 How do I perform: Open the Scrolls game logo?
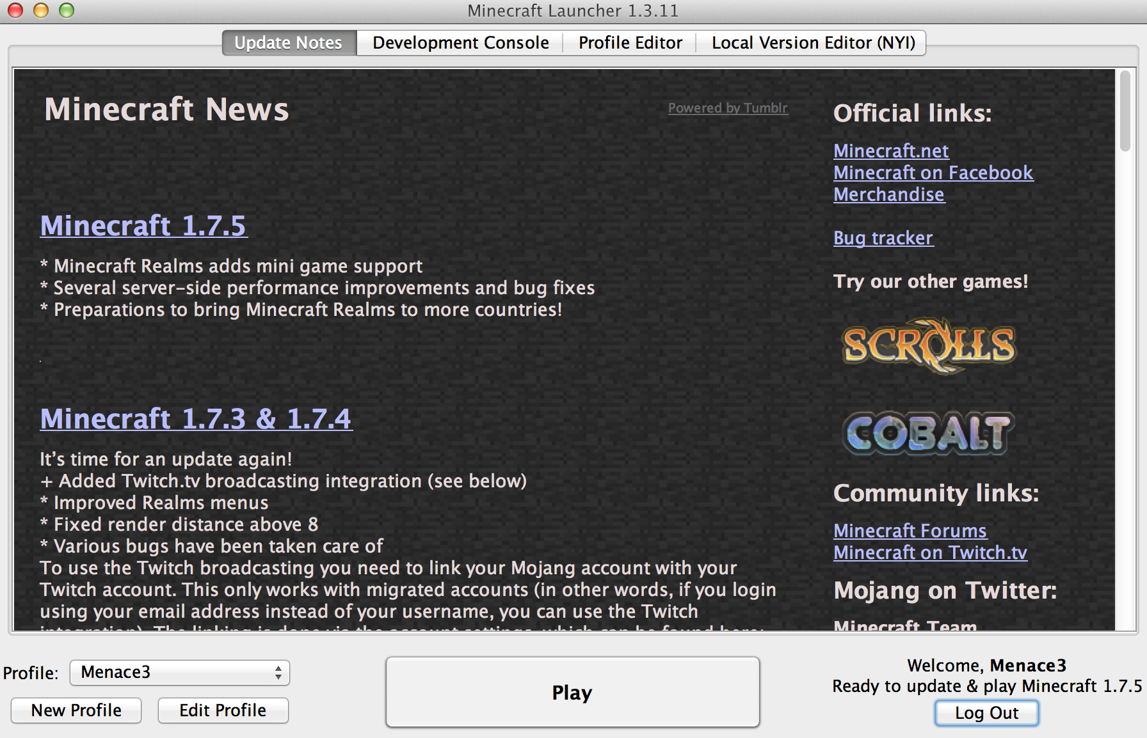pyautogui.click(x=929, y=345)
